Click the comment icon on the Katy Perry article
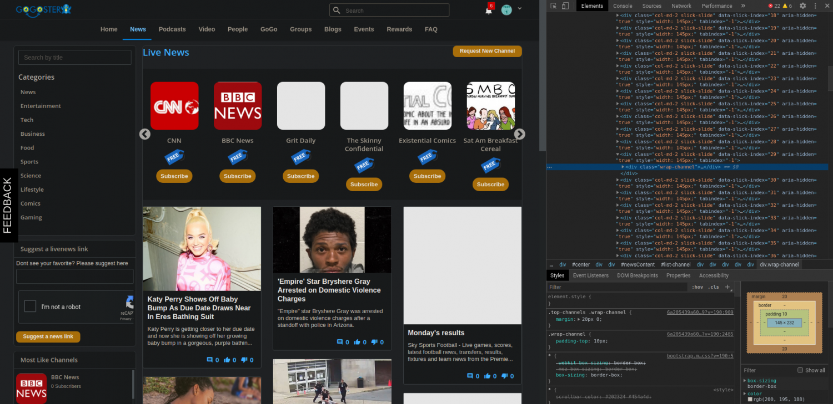The width and height of the screenshot is (833, 404). [x=210, y=360]
